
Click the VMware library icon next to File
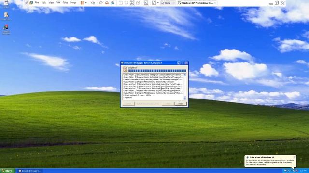(x=31, y=3)
